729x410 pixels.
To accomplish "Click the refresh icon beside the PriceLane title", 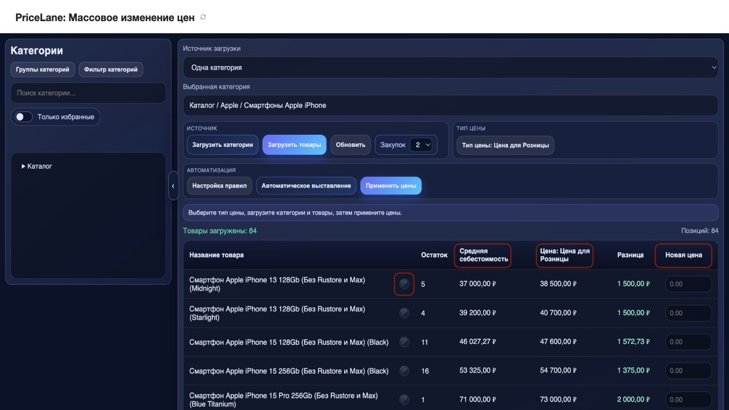I will [203, 17].
